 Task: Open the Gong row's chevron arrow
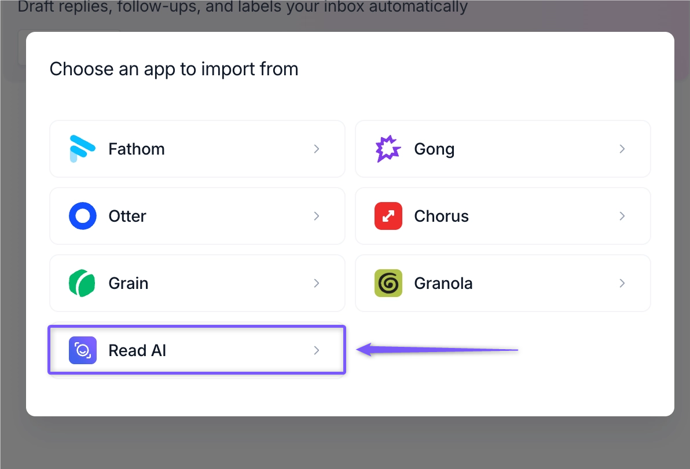pyautogui.click(x=622, y=149)
